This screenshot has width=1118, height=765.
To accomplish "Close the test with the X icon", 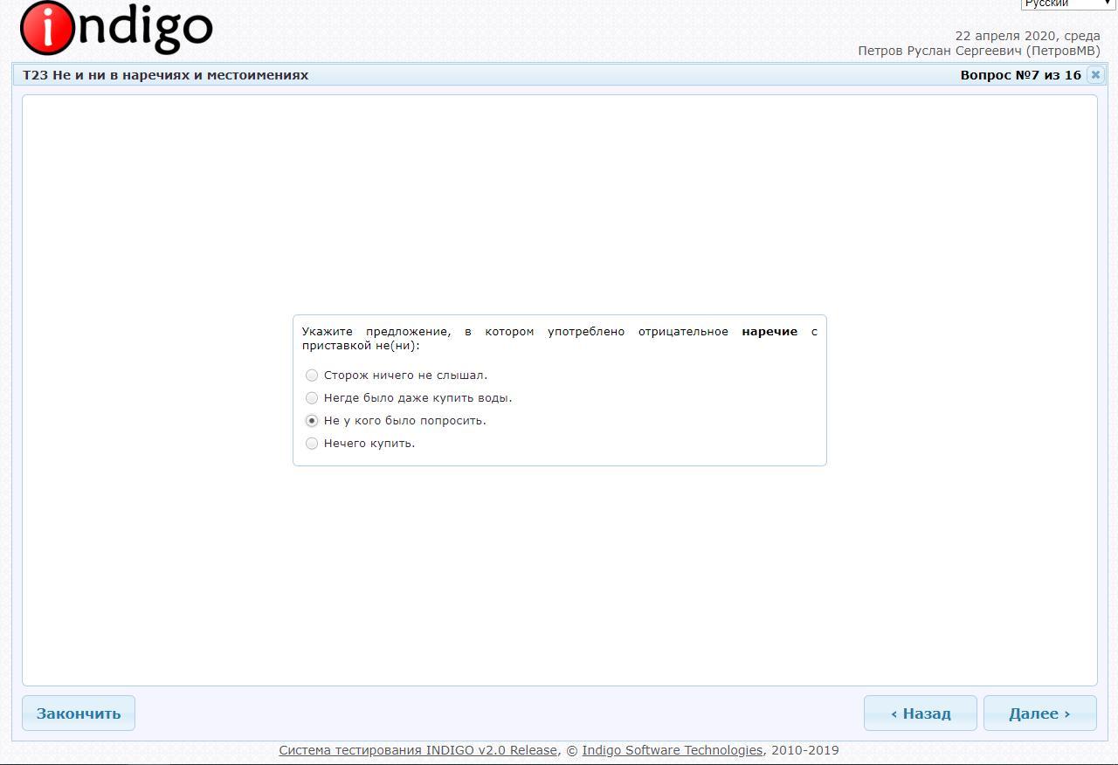I will [x=1095, y=75].
